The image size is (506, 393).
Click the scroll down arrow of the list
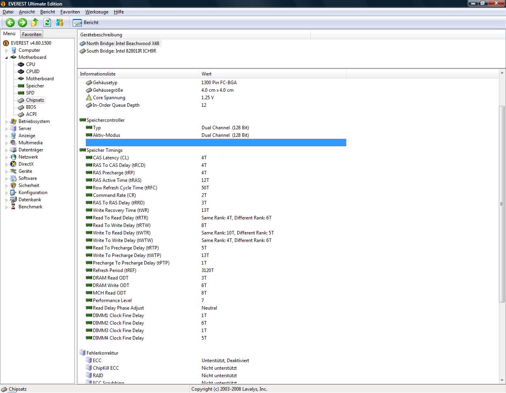(x=502, y=380)
